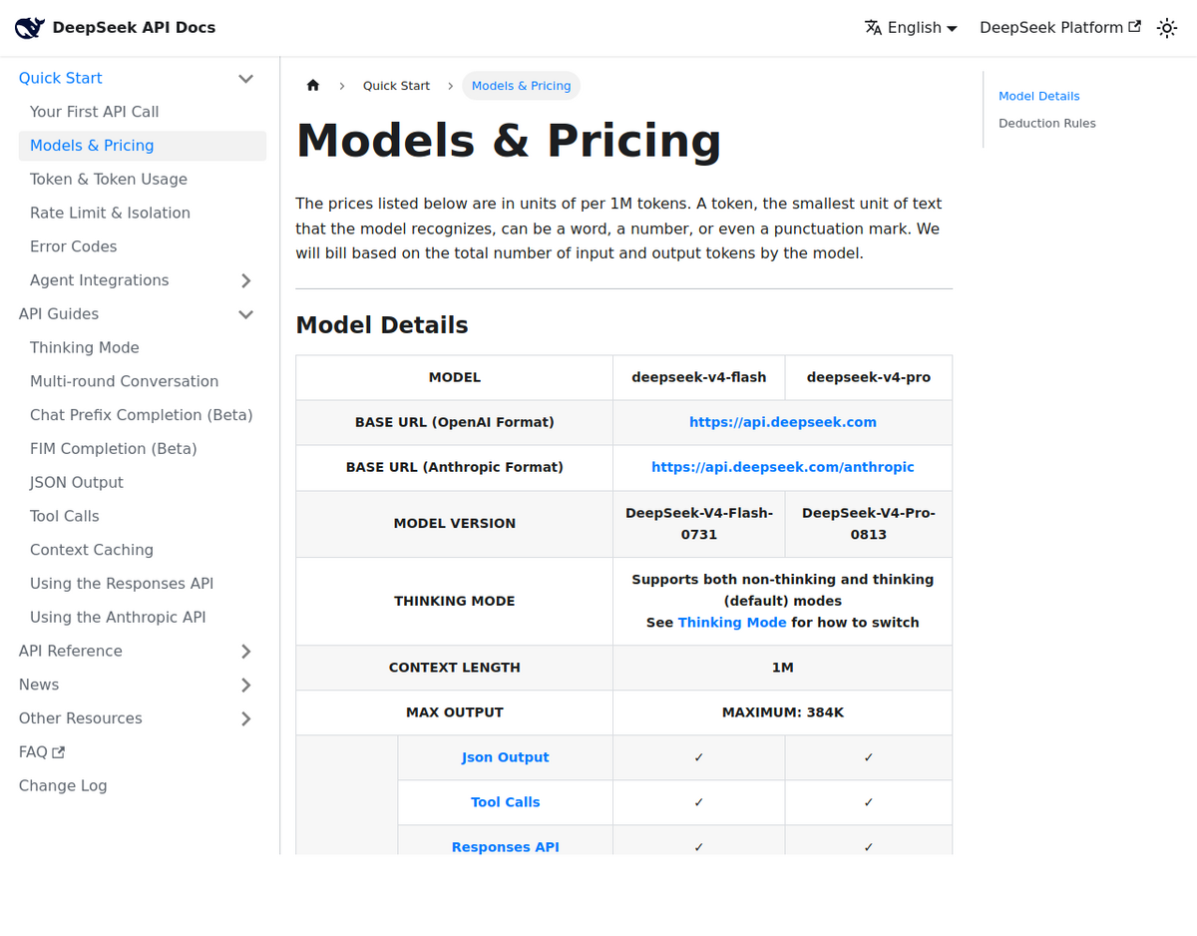
Task: Click News sidebar label
Action: [x=39, y=686]
